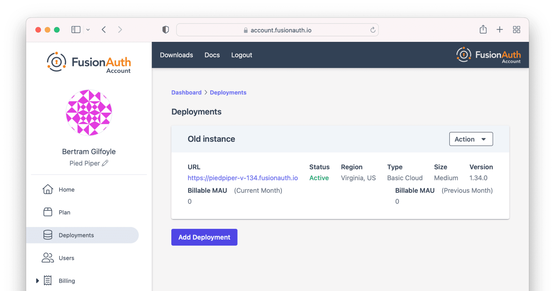Click the Billable MAU (Previous Month) label
The height and width of the screenshot is (291, 555).
(444, 190)
